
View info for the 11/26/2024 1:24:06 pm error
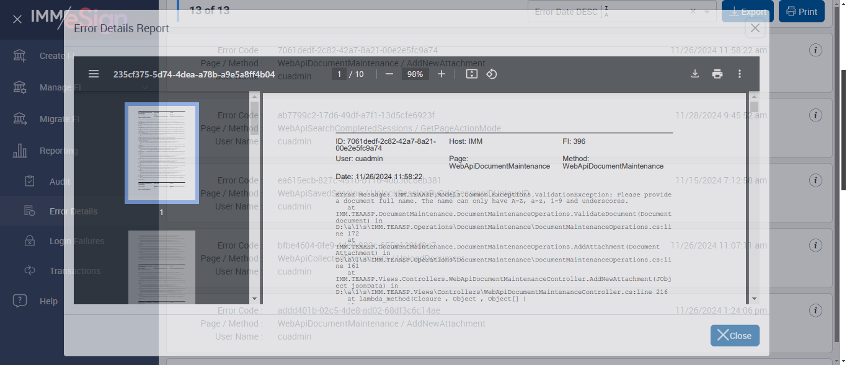[x=816, y=310]
